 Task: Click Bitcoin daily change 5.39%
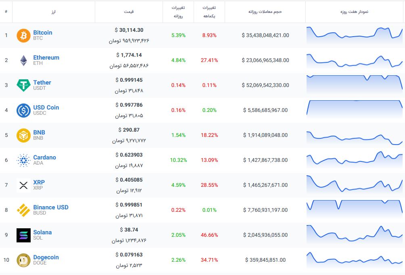(178, 35)
